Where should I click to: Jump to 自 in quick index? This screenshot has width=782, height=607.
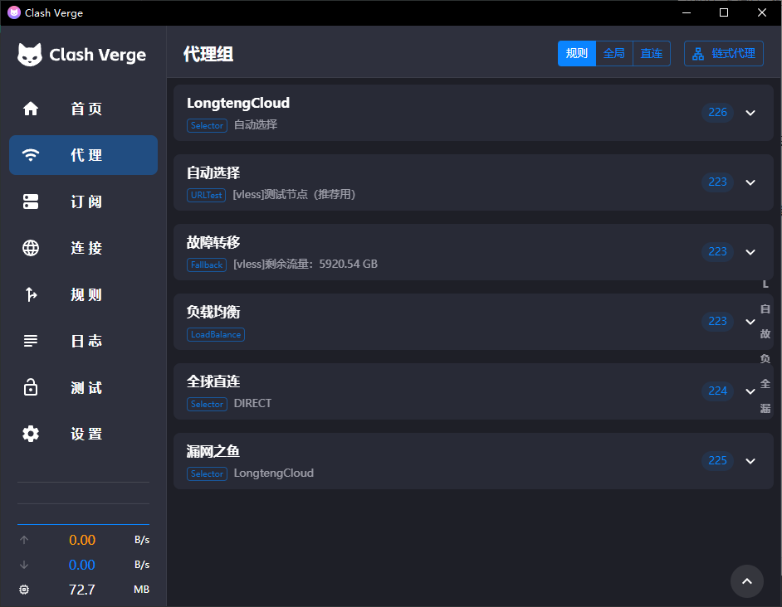point(765,309)
